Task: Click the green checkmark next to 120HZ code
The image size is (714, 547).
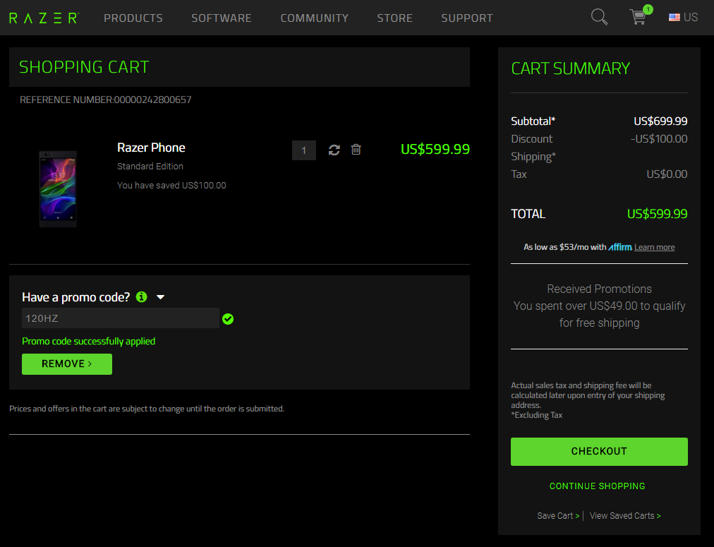Action: pyautogui.click(x=227, y=319)
